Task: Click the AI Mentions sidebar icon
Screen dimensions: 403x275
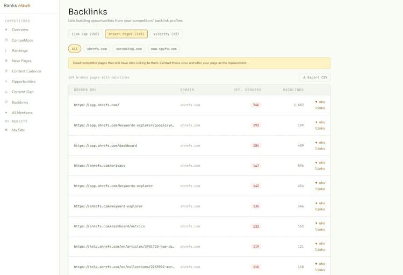Action: (x=6, y=113)
